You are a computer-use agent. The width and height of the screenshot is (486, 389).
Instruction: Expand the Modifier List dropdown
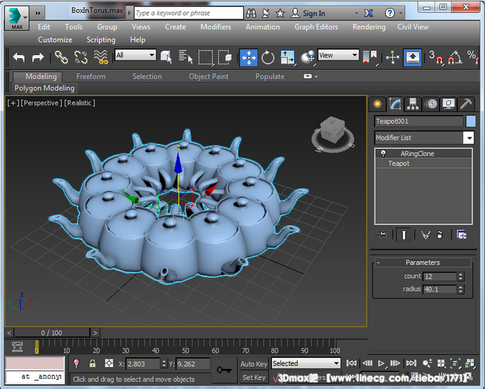point(469,137)
